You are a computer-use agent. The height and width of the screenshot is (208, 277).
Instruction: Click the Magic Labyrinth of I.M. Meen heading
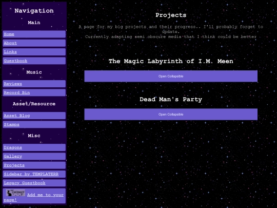pyautogui.click(x=171, y=61)
